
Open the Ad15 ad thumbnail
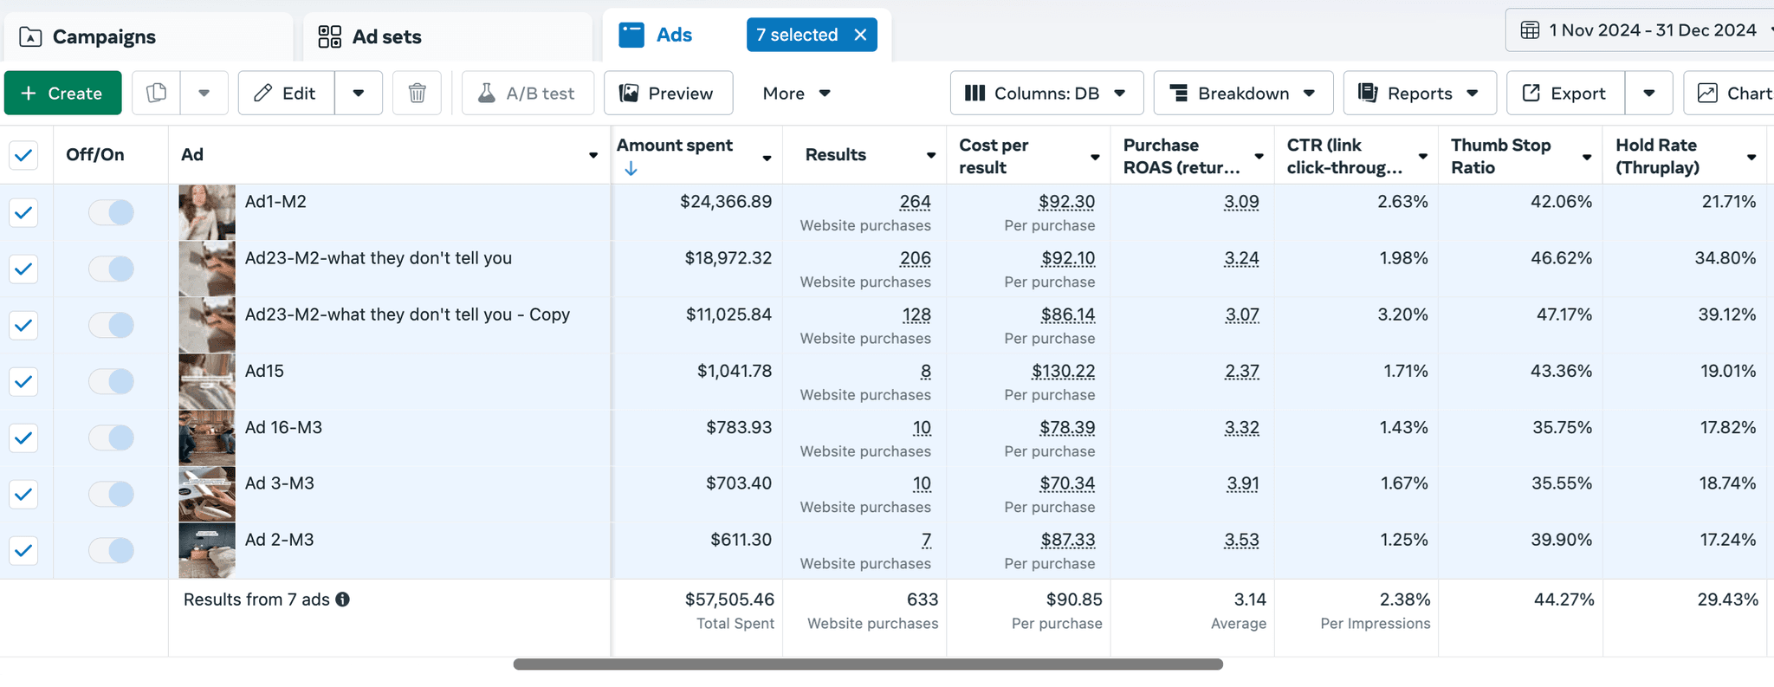[207, 381]
